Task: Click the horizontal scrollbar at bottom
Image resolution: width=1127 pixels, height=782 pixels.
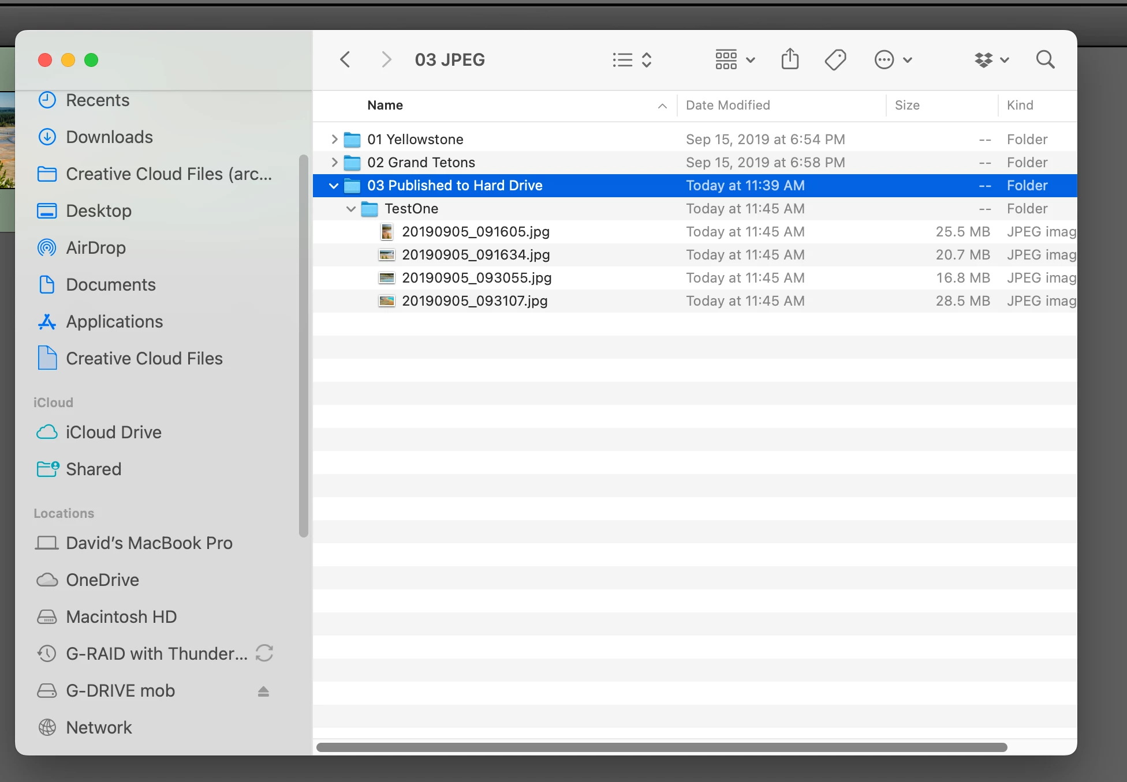Action: (x=662, y=747)
